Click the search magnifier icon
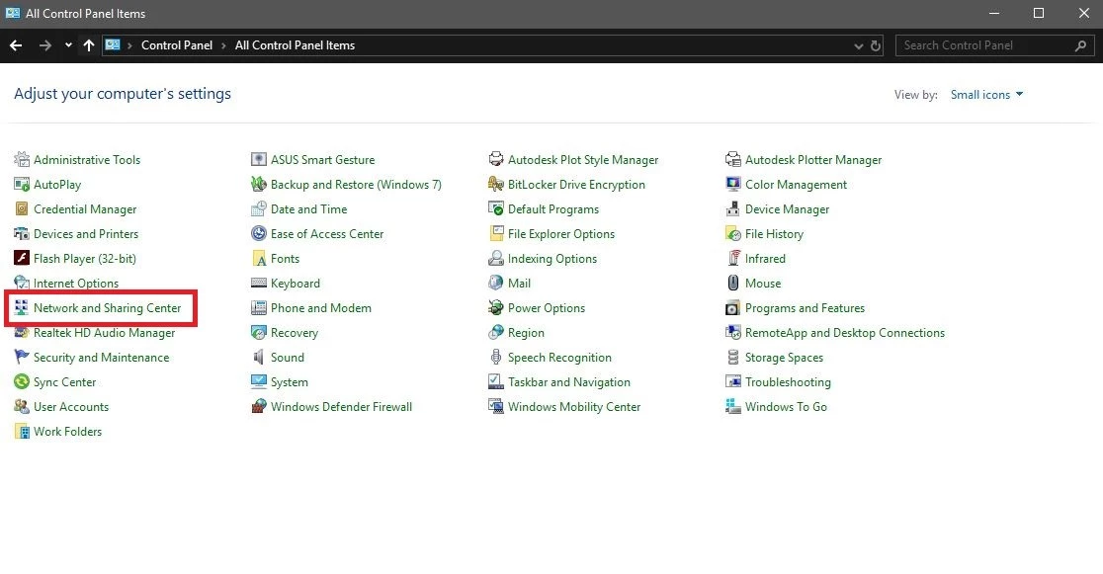 1081,45
